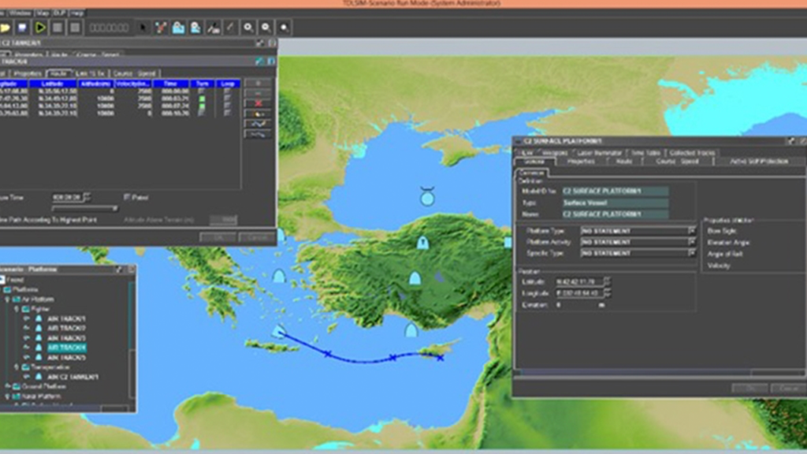Toggle green Turn checkbox in third route row
Viewport: 807px width, 454px height.
202,106
